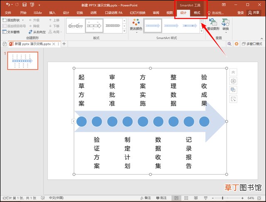Save the presentation with the floppy disk icon
This screenshot has width=266, height=202.
(x=25, y=5)
